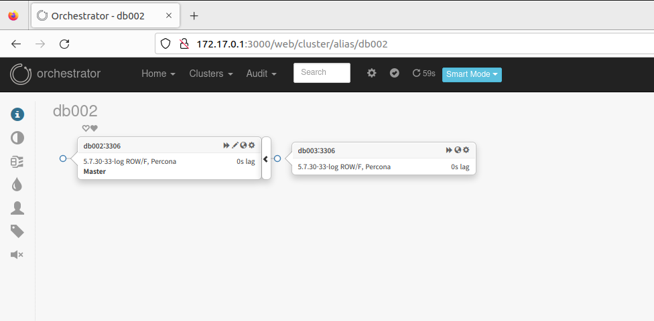
Task: Click the Firefox logo icon
Action: click(13, 16)
